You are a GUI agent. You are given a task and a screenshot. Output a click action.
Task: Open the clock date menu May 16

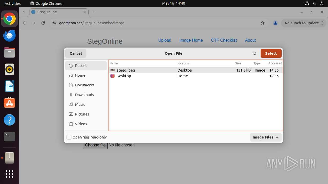click(x=173, y=3)
